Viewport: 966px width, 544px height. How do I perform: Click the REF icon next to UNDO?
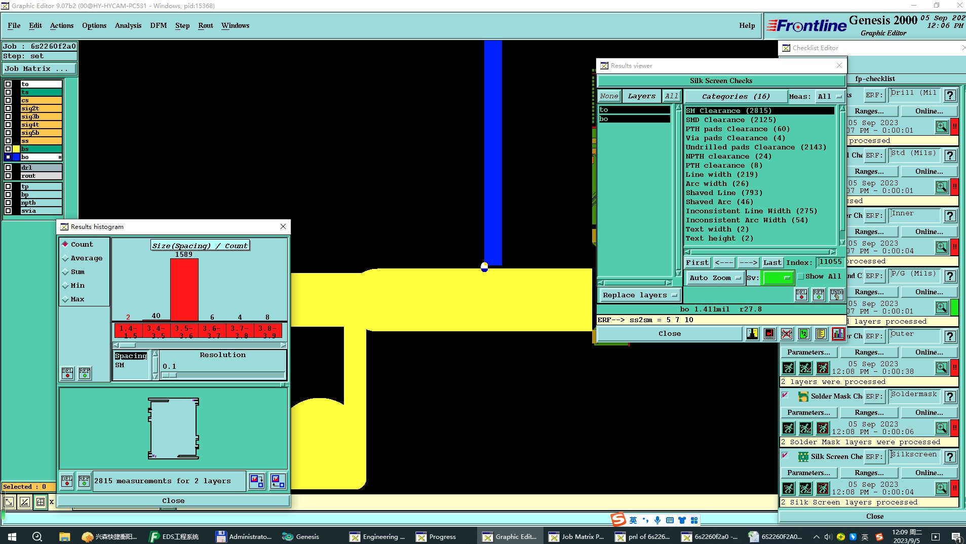click(x=819, y=295)
